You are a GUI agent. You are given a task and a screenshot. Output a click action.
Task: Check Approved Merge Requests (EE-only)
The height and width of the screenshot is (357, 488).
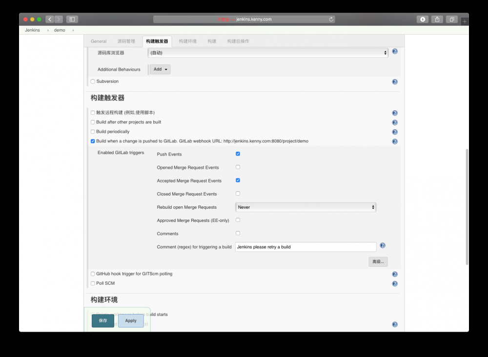[x=238, y=220]
